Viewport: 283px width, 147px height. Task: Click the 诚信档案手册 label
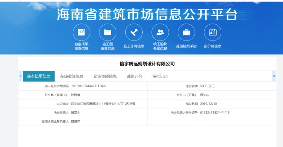[x=186, y=46]
